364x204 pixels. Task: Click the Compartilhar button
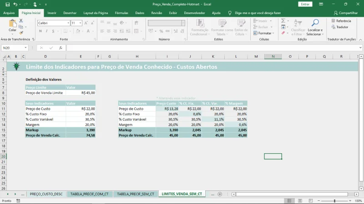(346, 13)
